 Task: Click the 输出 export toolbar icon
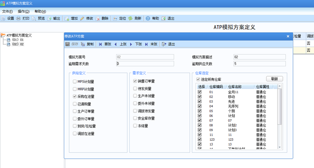click(49, 18)
